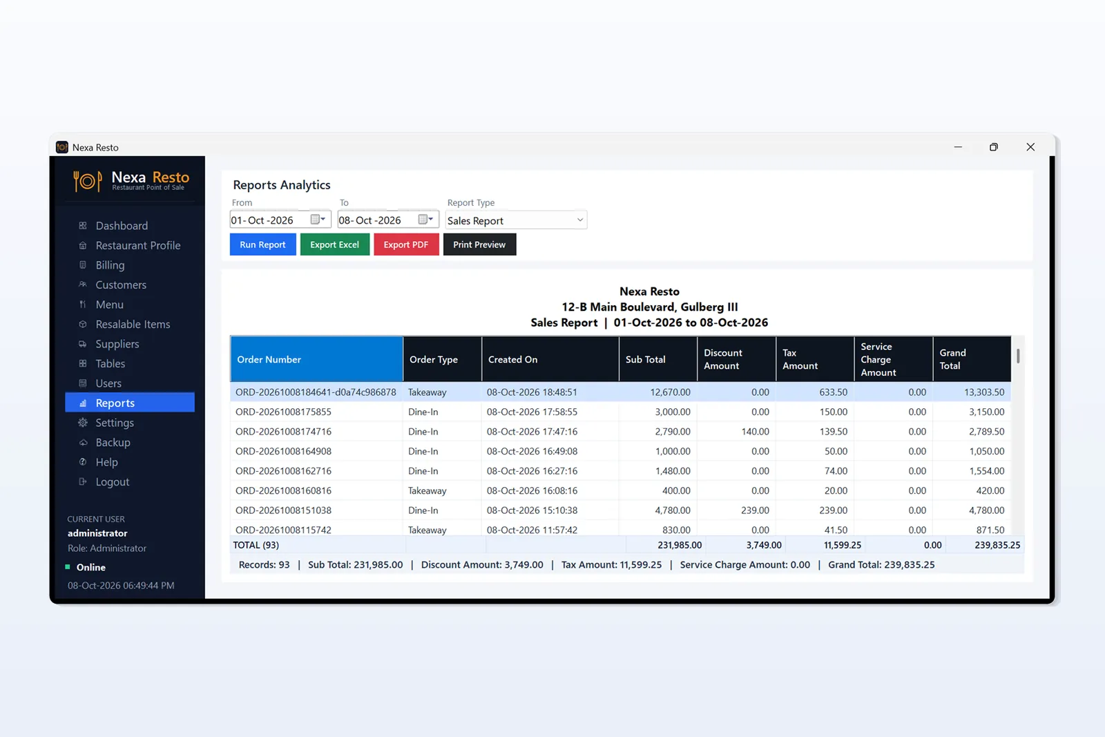This screenshot has height=737, width=1105.
Task: Click the Billing receipt icon
Action: (x=83, y=265)
